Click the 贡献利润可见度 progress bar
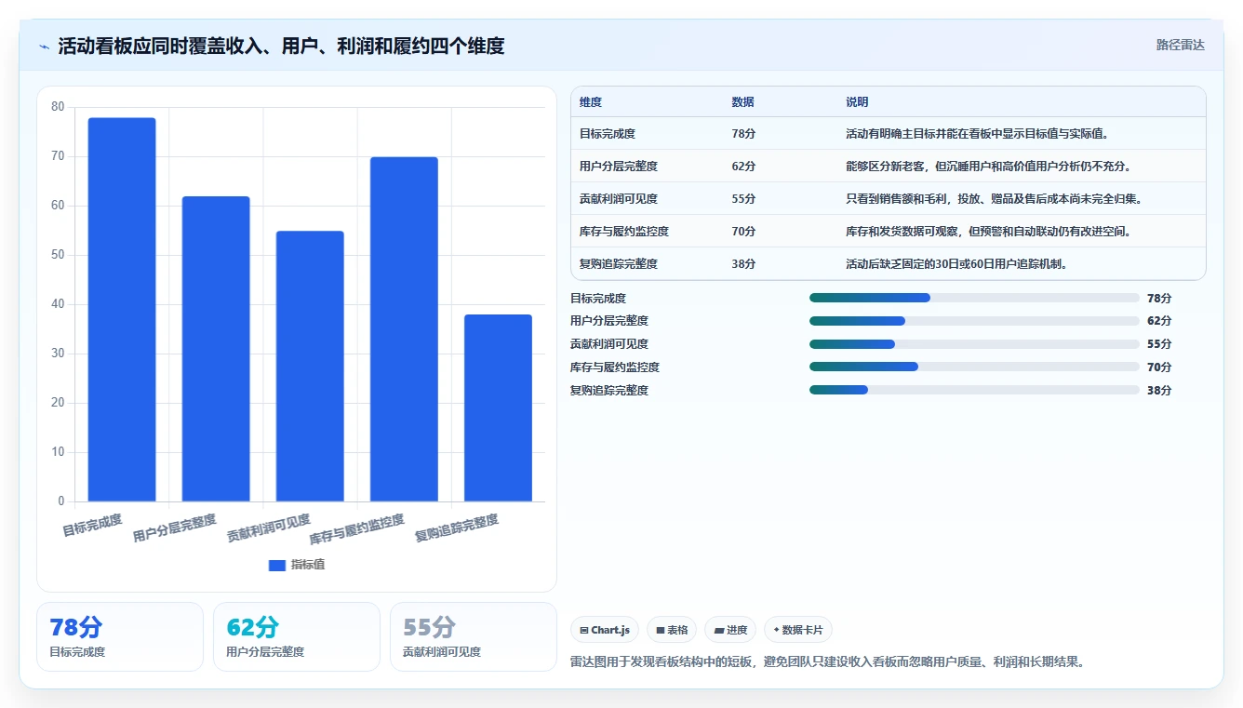Viewport: 1243px width, 708px height. click(974, 344)
